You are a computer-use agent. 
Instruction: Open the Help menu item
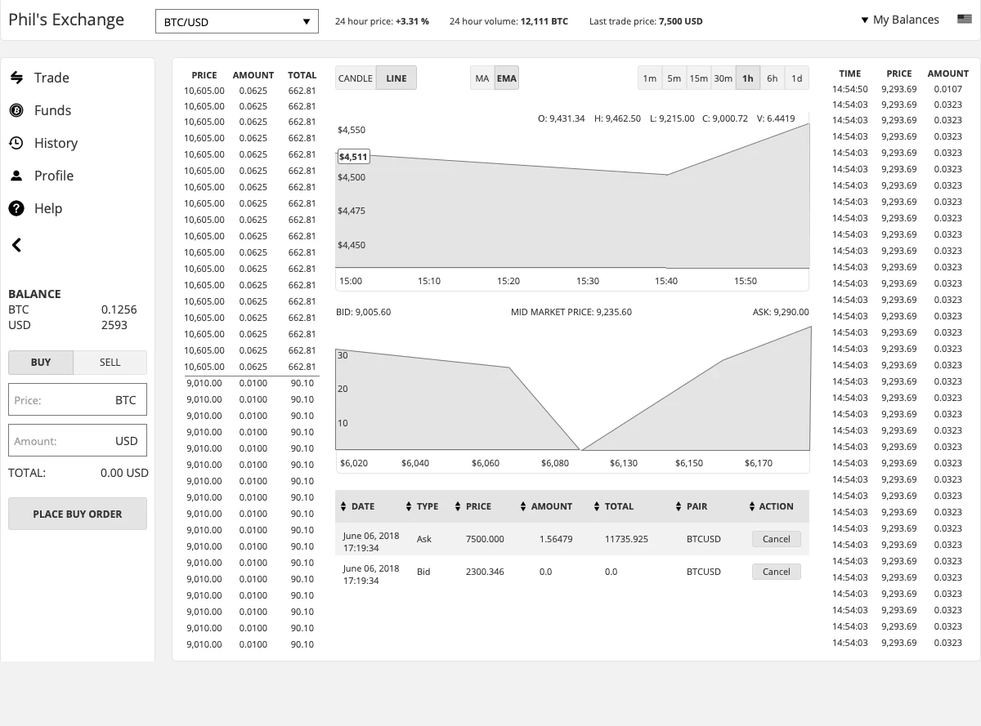coord(48,208)
